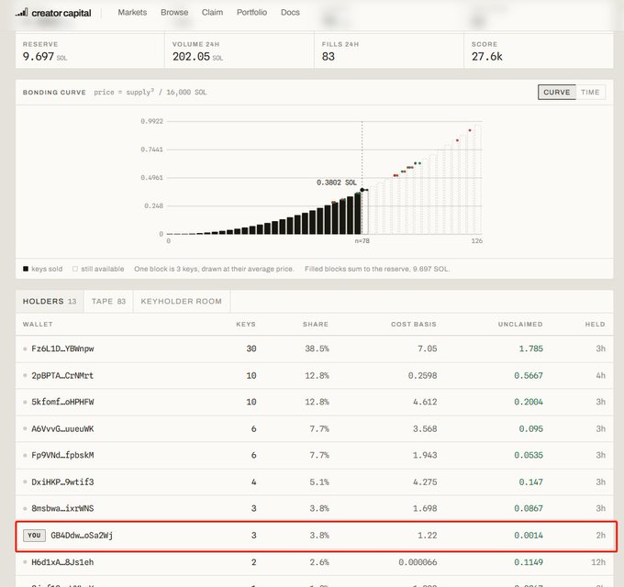Viewport: 624px width, 587px height.
Task: Click unclaimed value 0.2004
Action: [x=529, y=402]
